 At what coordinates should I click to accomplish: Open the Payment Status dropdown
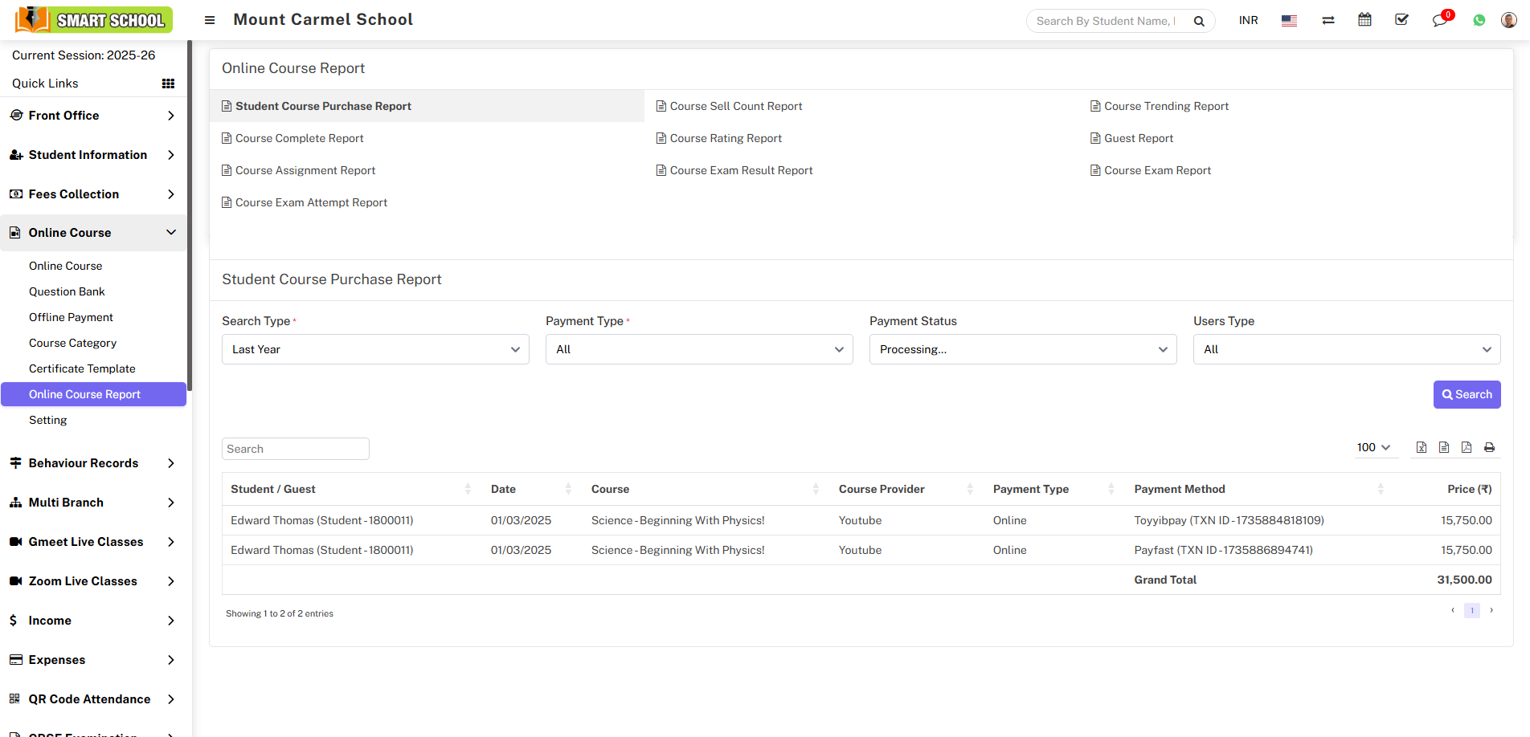[x=1022, y=349]
